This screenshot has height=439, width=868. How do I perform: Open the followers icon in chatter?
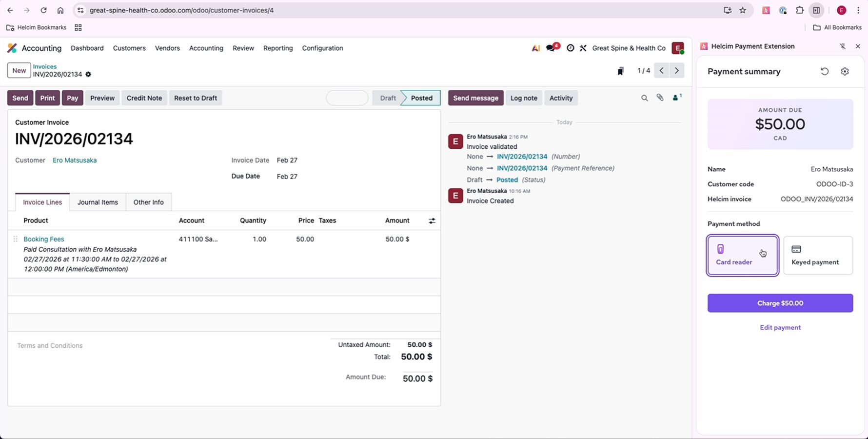coord(676,98)
